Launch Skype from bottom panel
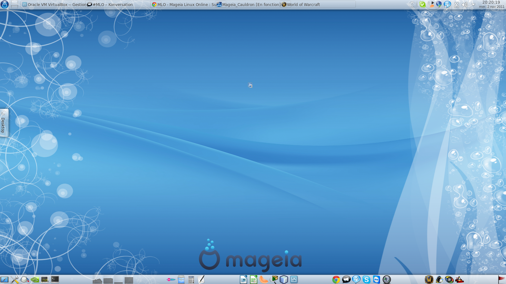This screenshot has width=506, height=284. point(367,279)
